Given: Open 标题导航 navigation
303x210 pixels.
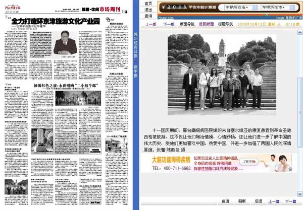Looking at the screenshot, I should (226, 24).
